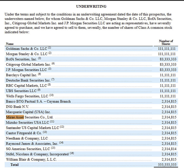Screen dimensions: 184x168
Task: Click Raymond James & Associates, Inc. name
Action: (x=32, y=144)
